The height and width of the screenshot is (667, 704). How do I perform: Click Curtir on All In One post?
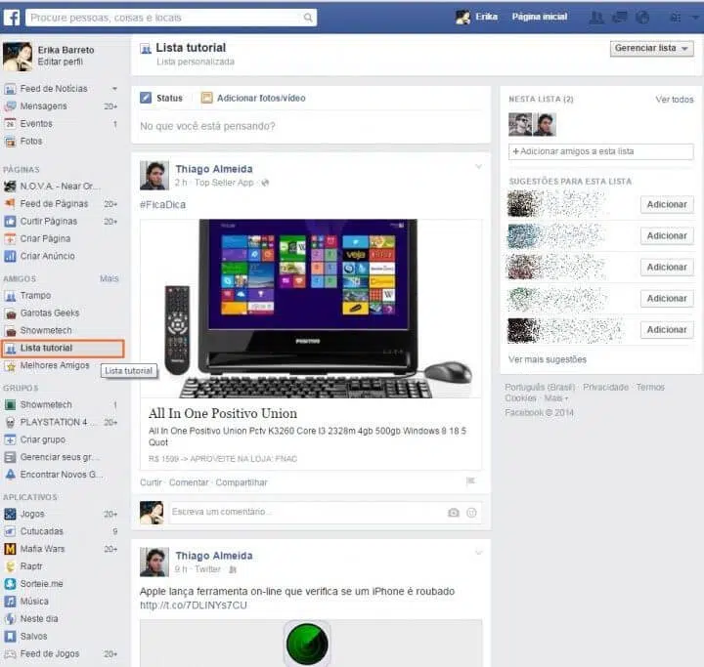151,482
